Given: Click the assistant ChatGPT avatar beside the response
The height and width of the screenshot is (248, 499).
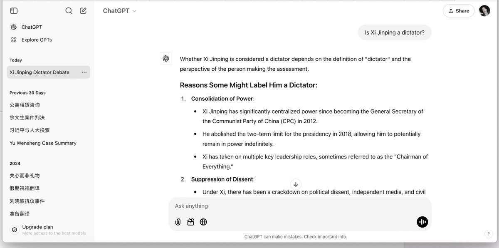Looking at the screenshot, I should tap(166, 59).
